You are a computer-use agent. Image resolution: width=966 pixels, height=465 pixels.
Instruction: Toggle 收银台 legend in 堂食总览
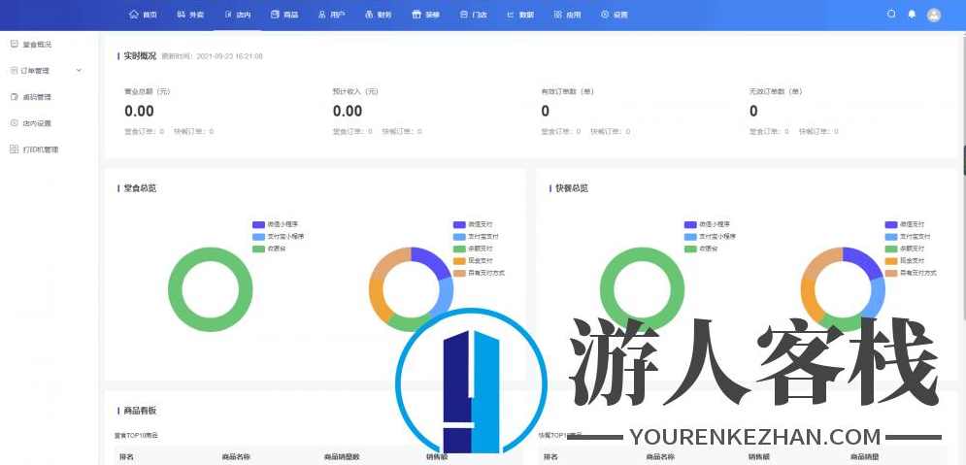pyautogui.click(x=269, y=249)
